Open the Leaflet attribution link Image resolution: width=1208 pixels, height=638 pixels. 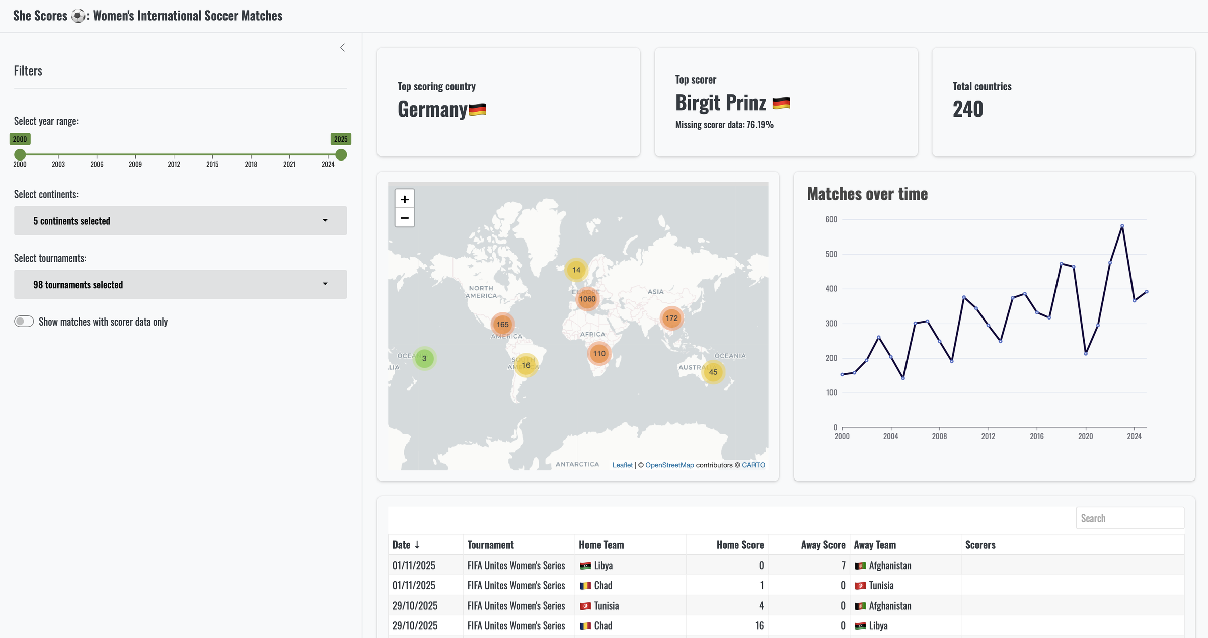click(622, 465)
